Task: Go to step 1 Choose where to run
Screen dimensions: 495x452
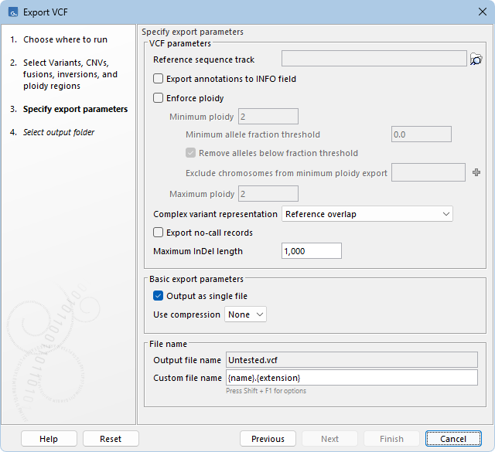Action: [x=65, y=39]
